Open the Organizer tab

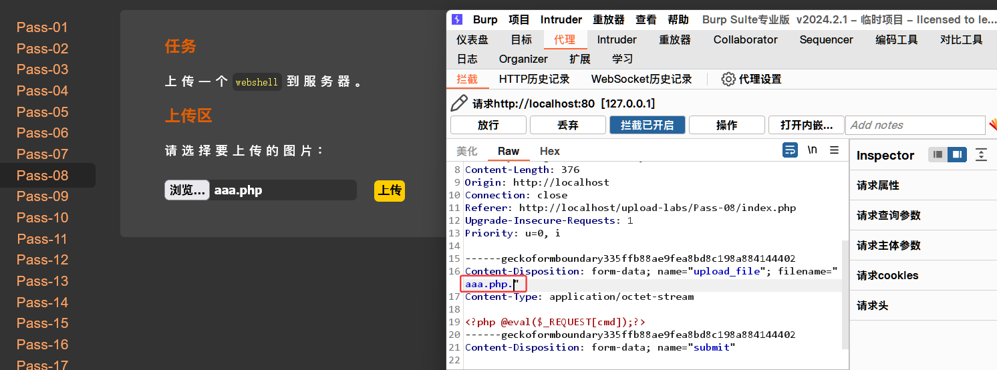523,59
